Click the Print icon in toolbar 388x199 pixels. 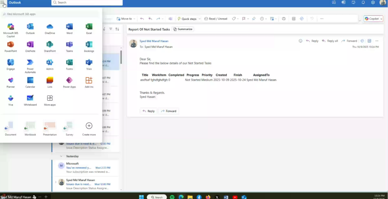pos(284,19)
